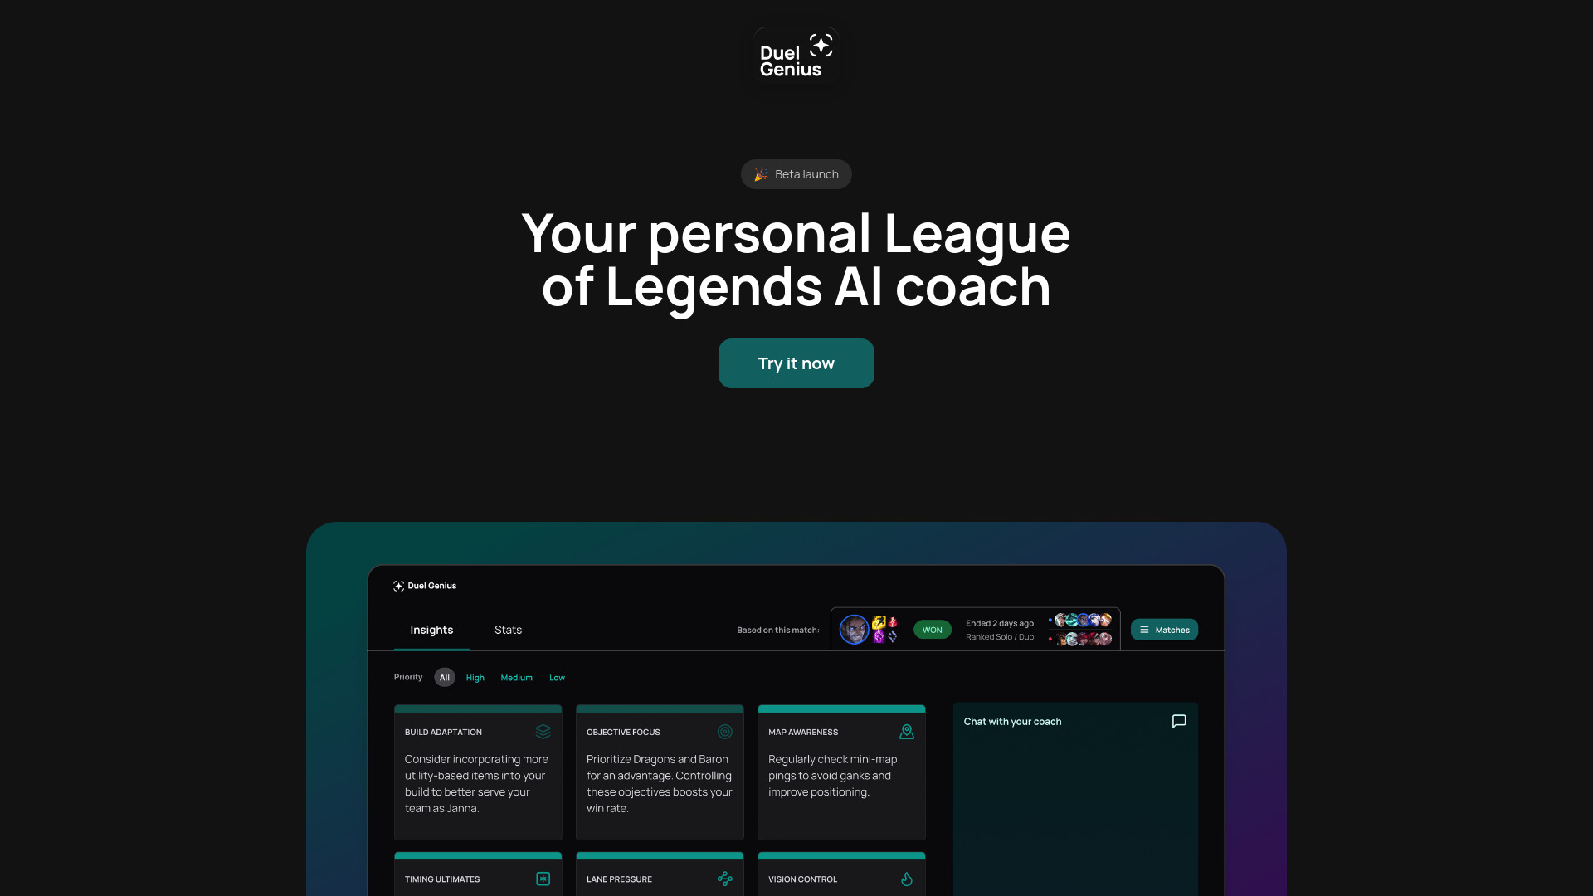
Task: Switch to the Stats tab
Action: (x=508, y=629)
